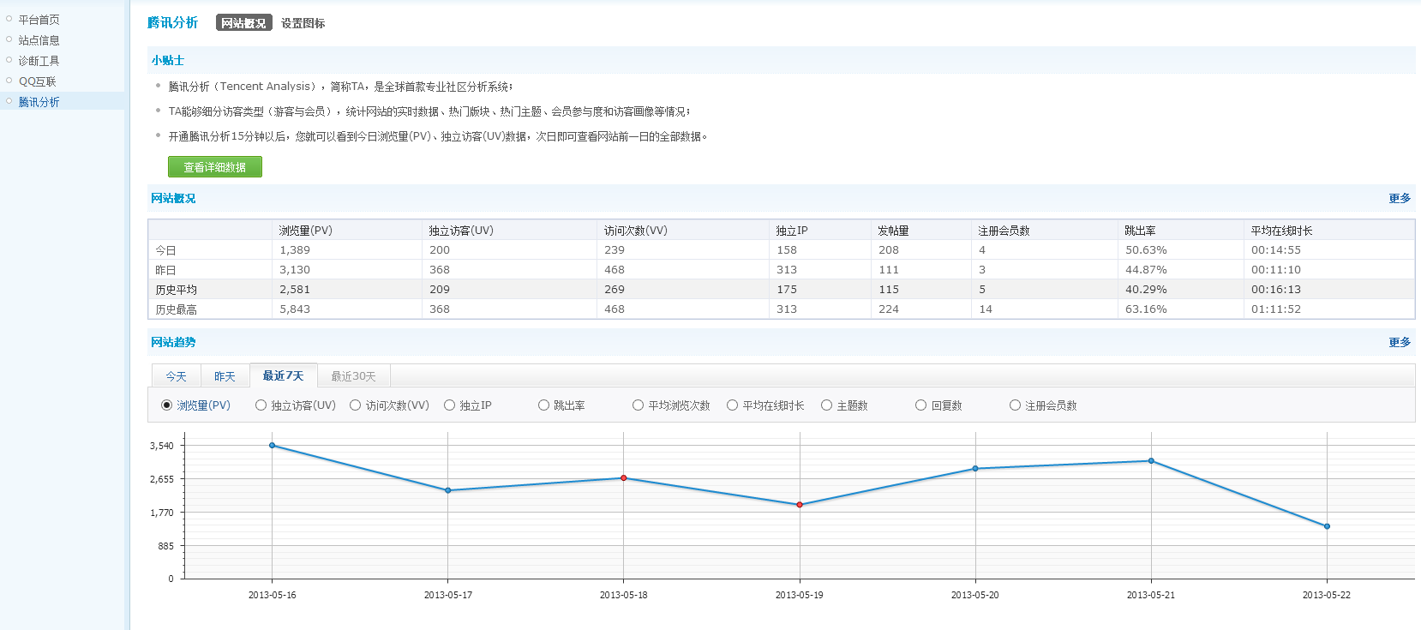Click the 腾讯分析 page title

(172, 23)
